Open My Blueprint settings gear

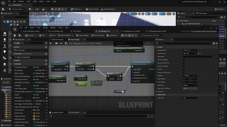46,43
